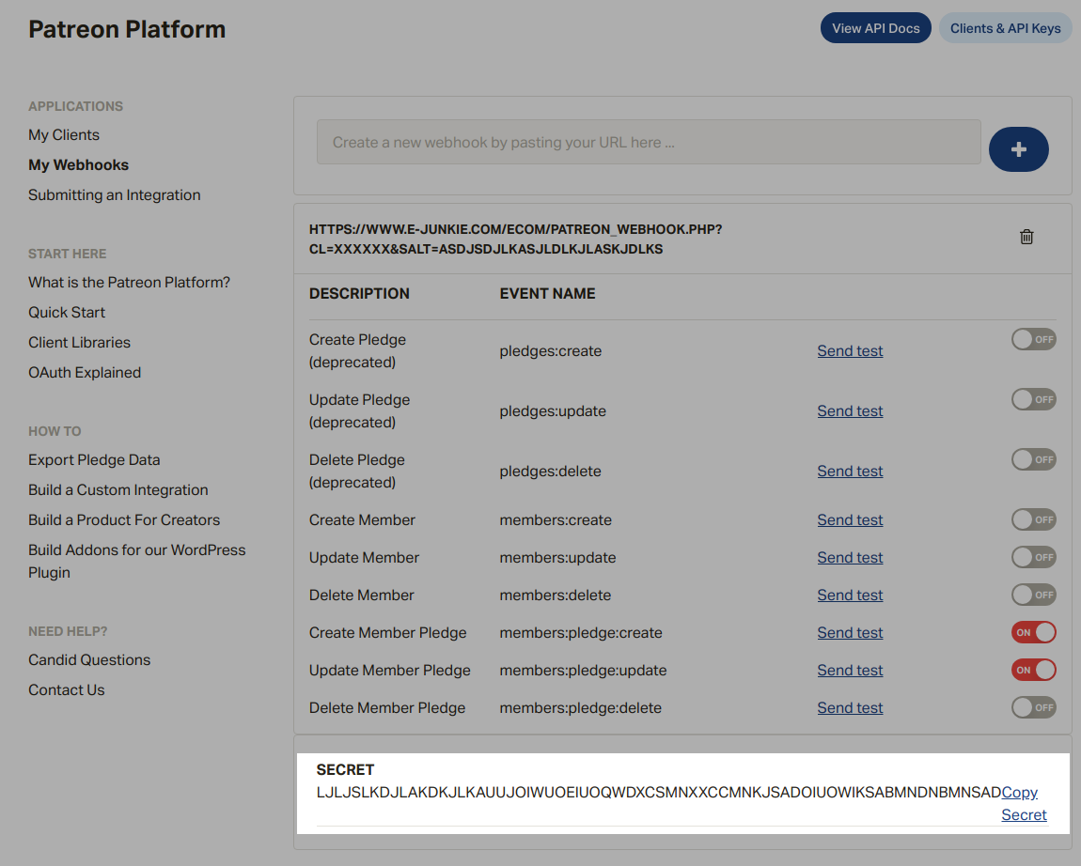Delete the webhook with trash icon

tap(1026, 237)
